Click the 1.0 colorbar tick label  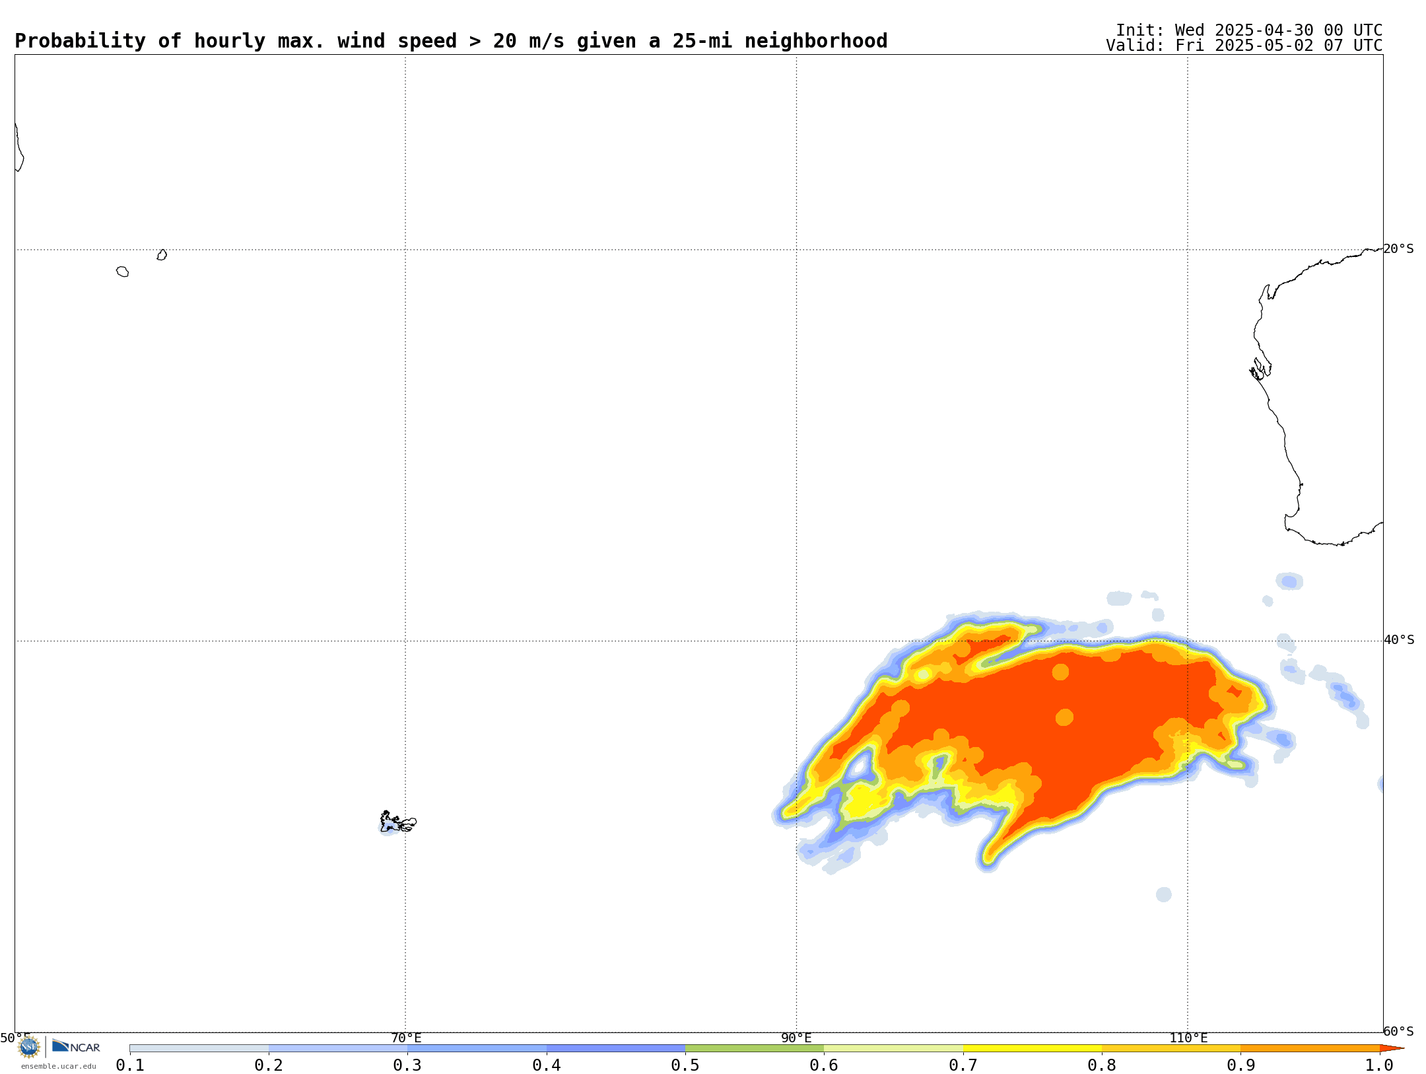[x=1379, y=1065]
